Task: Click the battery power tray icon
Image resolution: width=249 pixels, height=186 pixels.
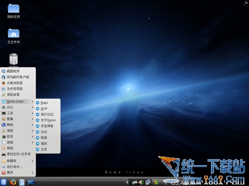Action: tap(156, 182)
